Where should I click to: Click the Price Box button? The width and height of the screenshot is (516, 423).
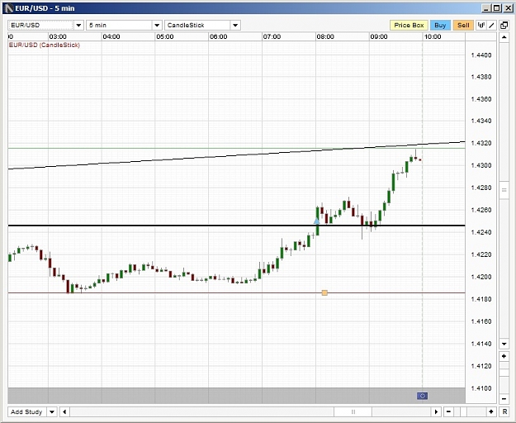point(409,25)
